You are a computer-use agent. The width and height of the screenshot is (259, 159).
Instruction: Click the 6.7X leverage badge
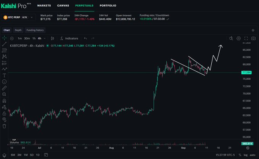click(x=25, y=17)
